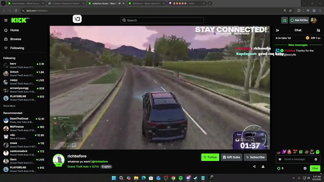Click the KICK logo
Viewport: 324px width, 182px height.
coord(20,20)
